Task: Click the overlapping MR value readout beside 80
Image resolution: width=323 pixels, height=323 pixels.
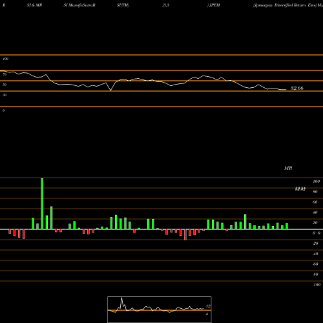Action: coord(300,189)
